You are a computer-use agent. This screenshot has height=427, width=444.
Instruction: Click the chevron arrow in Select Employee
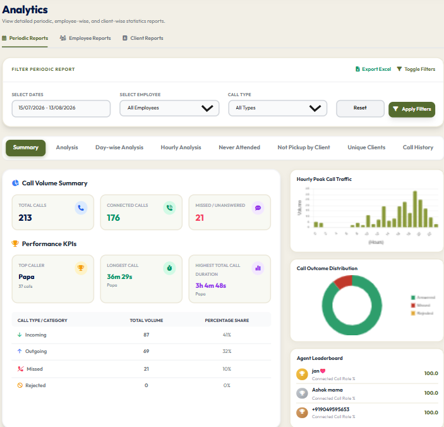207,108
